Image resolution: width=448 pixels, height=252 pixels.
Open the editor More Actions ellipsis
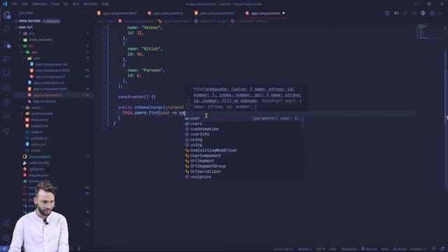(442, 13)
